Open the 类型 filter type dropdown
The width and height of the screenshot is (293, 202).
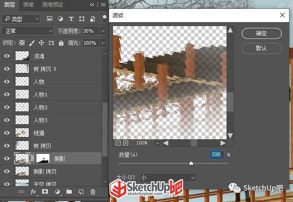(21, 19)
